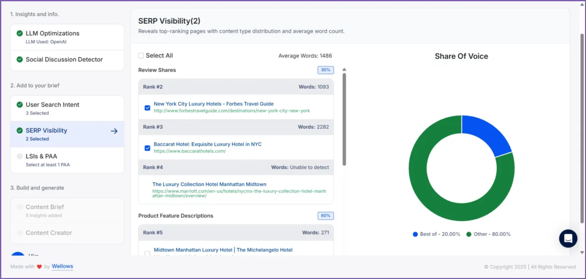The image size is (586, 279).
Task: Click the green check icon for User Search Intent
Action: coord(20,105)
